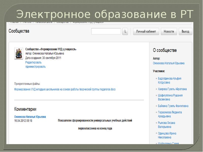Open author link under О сообществе
Image resolution: width=203 pixels, height=152 pixels.
pyautogui.click(x=168, y=63)
